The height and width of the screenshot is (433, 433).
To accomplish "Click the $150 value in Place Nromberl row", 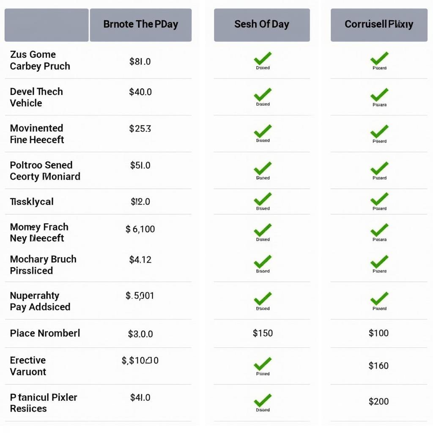I will tap(263, 333).
